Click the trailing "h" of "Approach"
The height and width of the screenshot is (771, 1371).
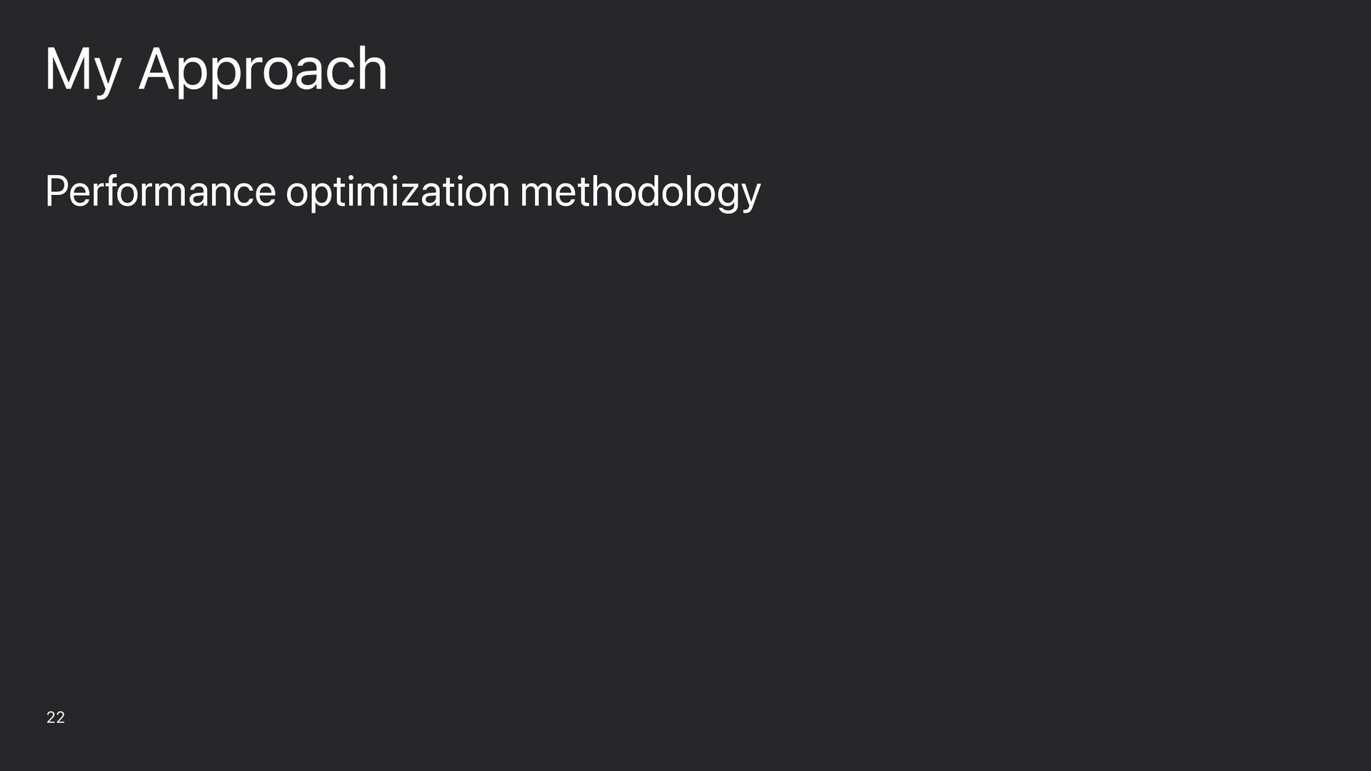(x=373, y=69)
